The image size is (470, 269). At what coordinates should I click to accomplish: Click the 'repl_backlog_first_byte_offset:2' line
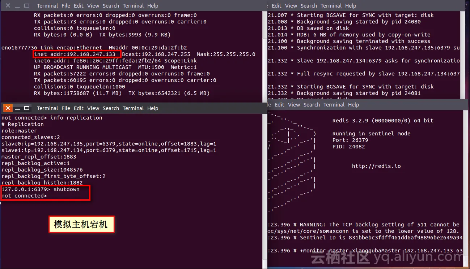[x=54, y=176]
